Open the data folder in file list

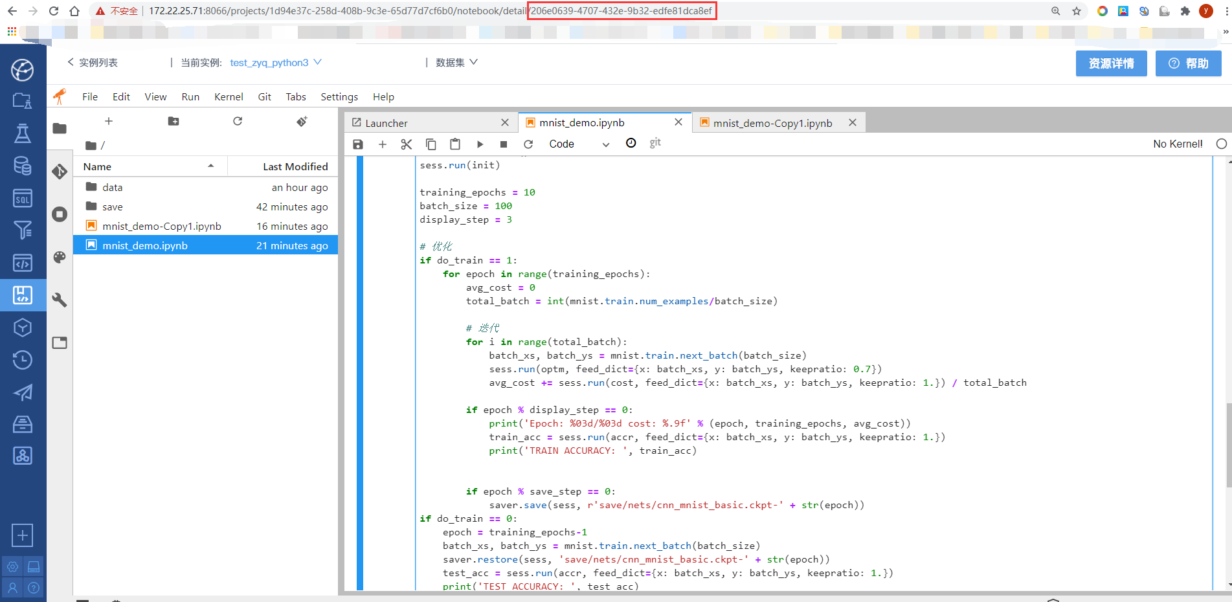pyautogui.click(x=206, y=187)
